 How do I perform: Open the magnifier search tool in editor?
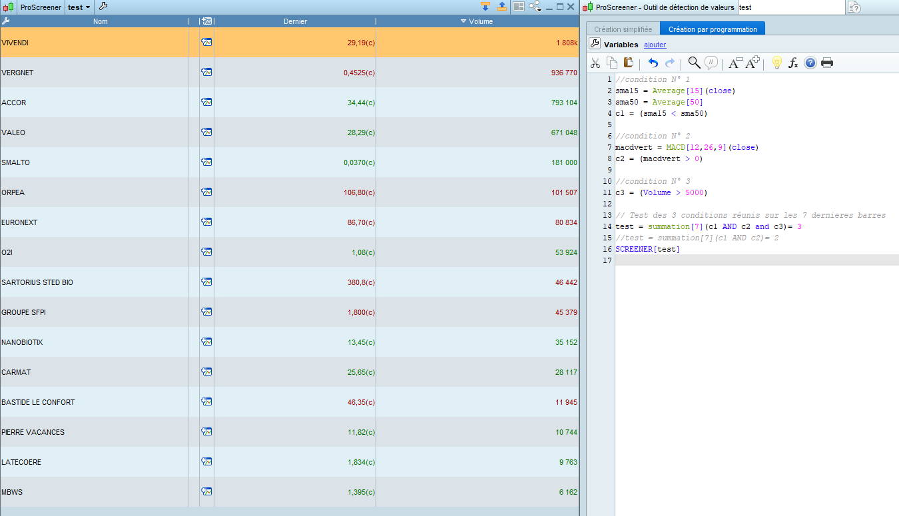[x=694, y=63]
